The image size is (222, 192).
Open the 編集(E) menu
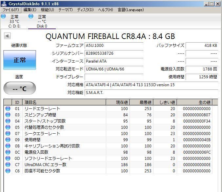click(x=30, y=10)
